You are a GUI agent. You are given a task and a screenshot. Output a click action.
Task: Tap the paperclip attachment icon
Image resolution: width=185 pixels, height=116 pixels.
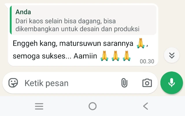pos(124,83)
